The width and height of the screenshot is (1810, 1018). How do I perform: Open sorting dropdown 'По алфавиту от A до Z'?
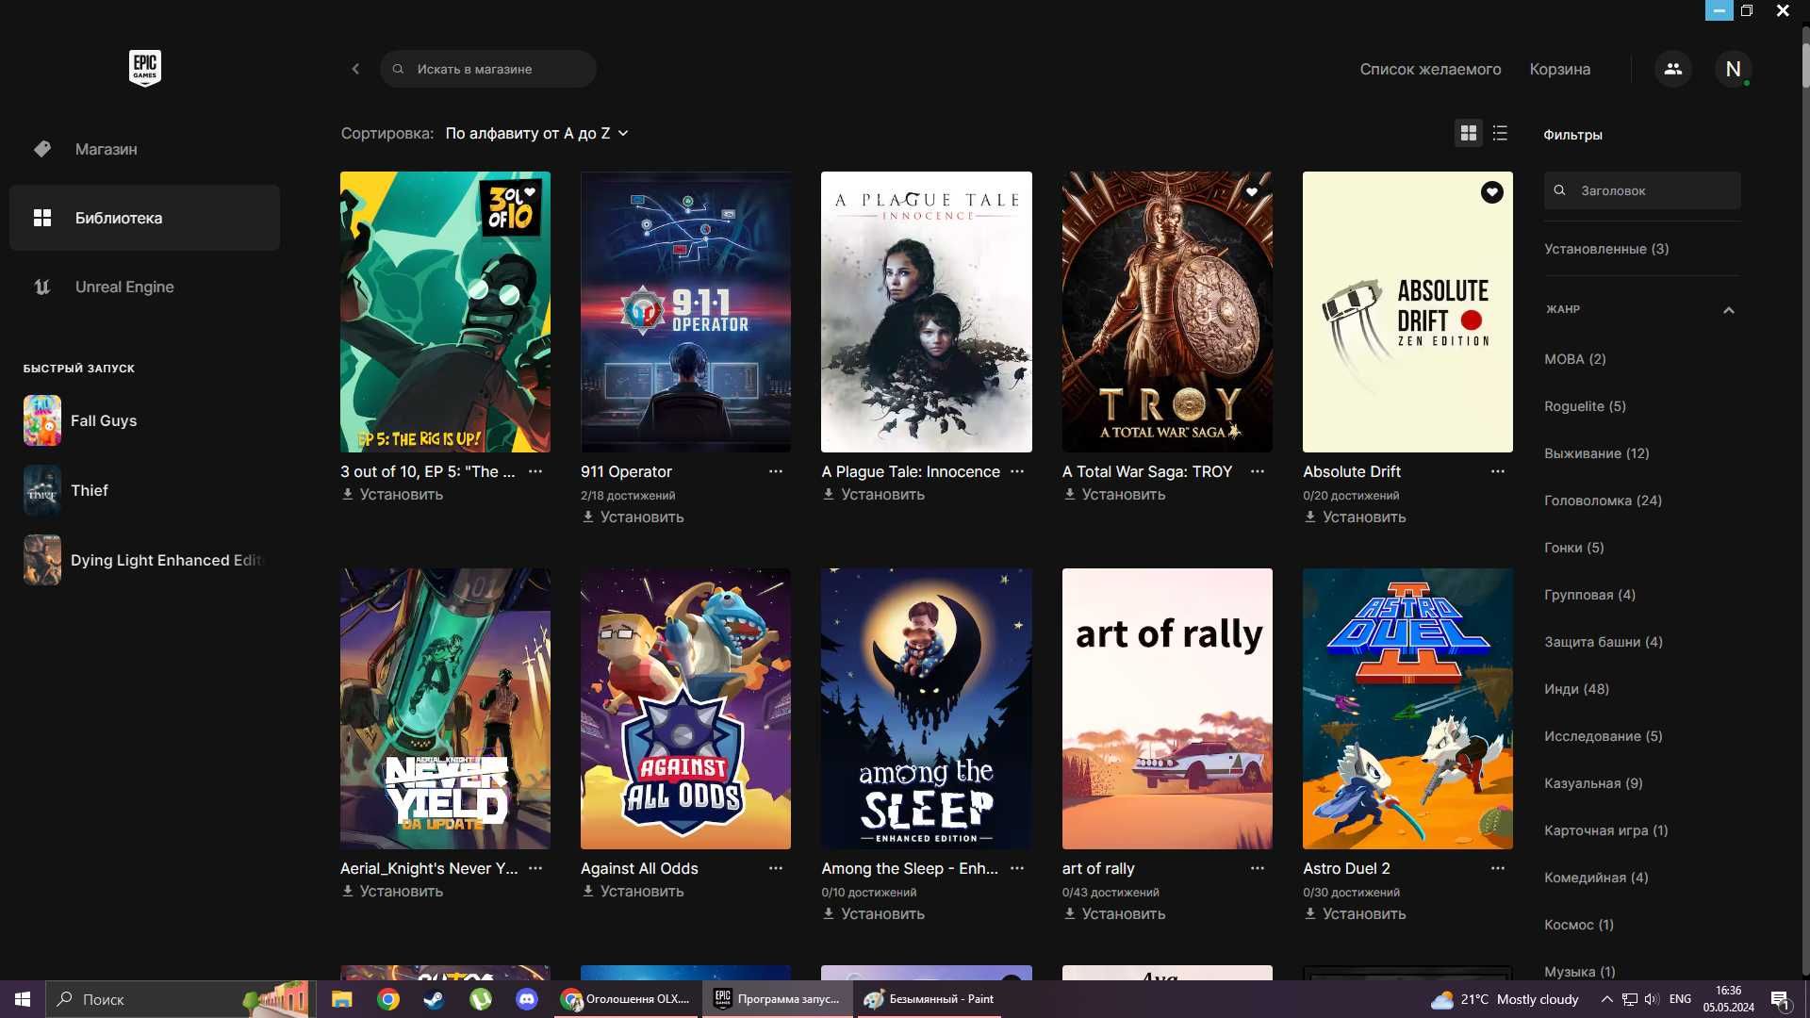[x=536, y=134]
